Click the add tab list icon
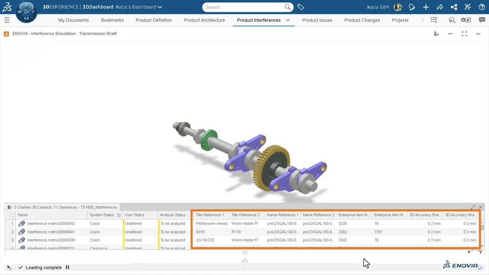 [x=434, y=20]
